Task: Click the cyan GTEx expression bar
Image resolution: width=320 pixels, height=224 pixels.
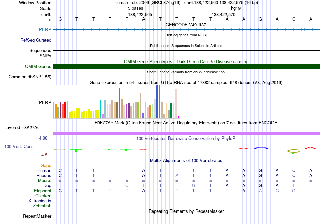Action: pyautogui.click(x=100, y=109)
